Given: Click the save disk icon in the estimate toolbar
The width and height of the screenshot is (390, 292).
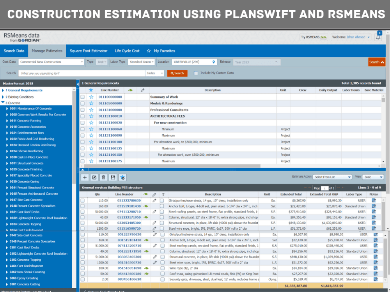Looking at the screenshot, I should pyautogui.click(x=113, y=177).
